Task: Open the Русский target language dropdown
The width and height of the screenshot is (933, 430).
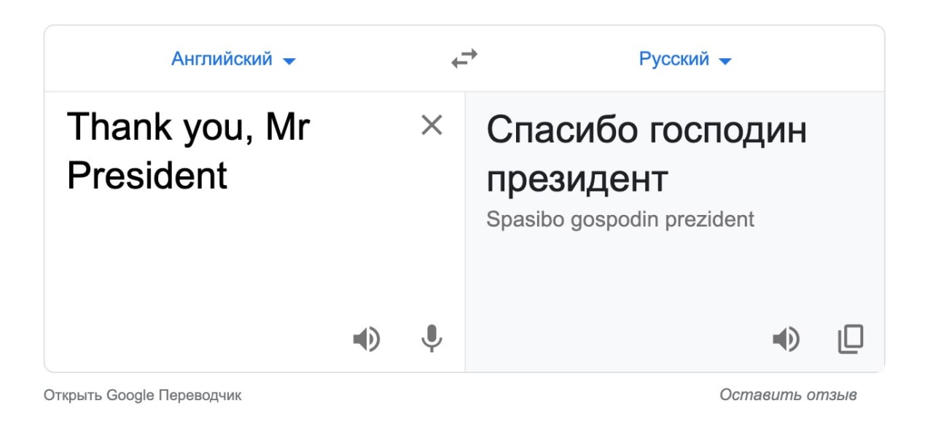Action: (x=684, y=59)
